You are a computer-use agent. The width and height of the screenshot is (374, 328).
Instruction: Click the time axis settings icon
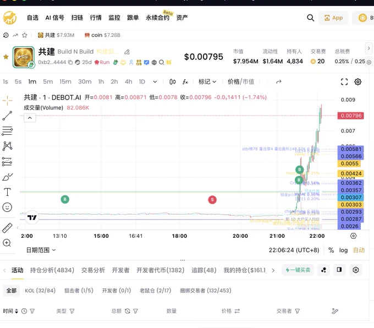pyautogui.click(x=354, y=236)
